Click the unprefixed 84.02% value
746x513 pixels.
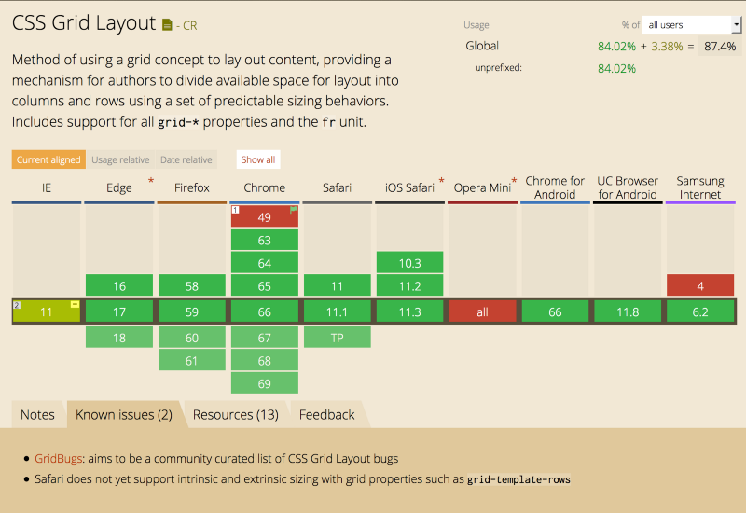(x=616, y=68)
